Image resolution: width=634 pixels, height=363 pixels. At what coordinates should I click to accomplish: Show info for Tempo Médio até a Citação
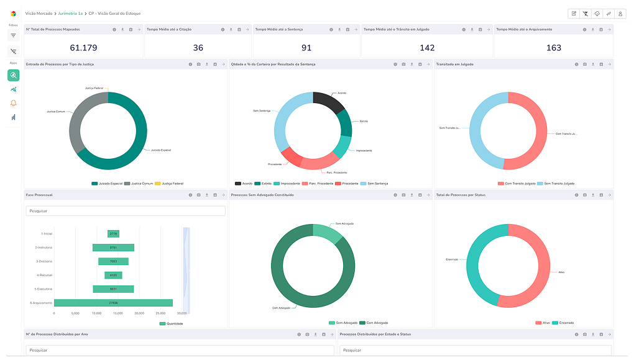pos(223,30)
